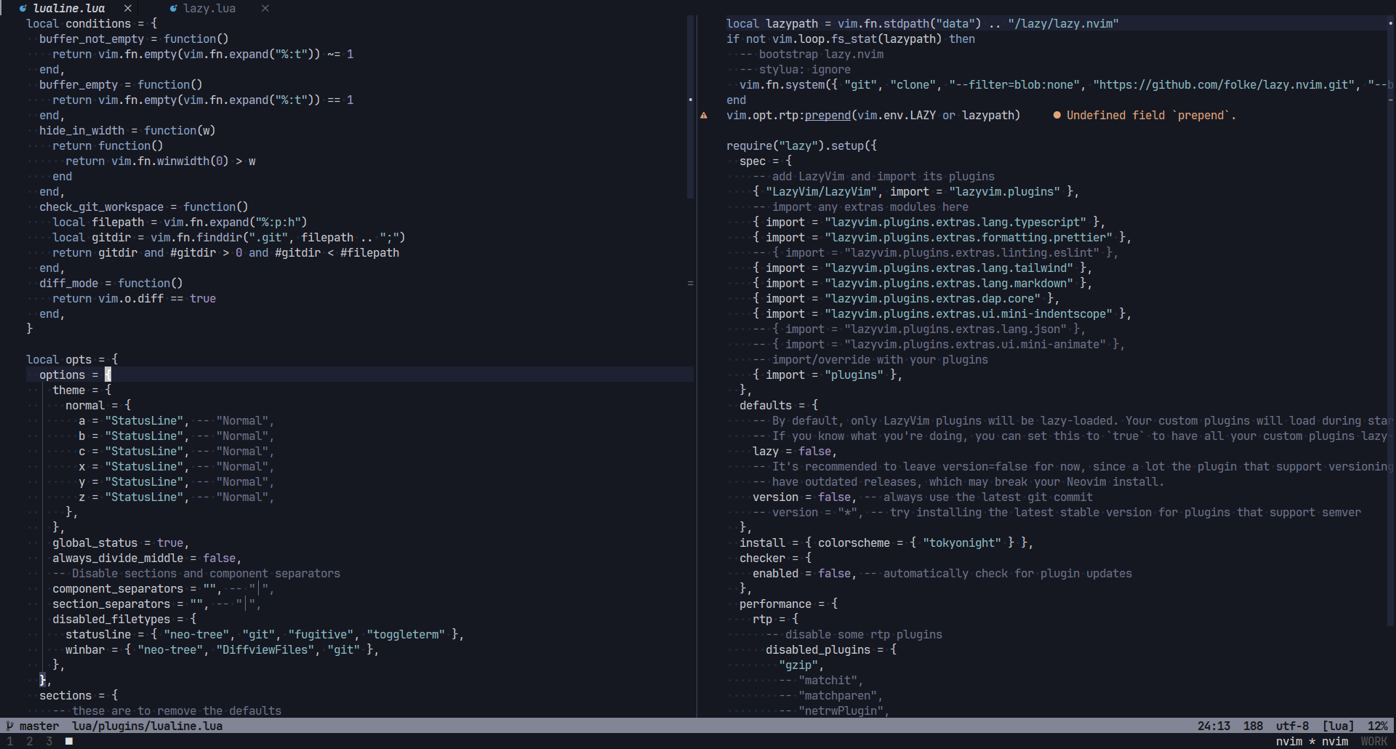Click the WORK session label
The image size is (1396, 749).
(1374, 741)
